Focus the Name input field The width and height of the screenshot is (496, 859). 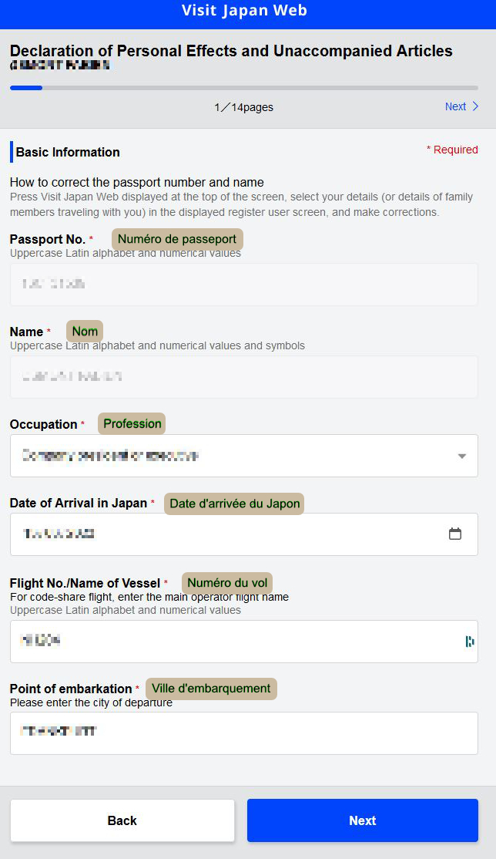tap(243, 377)
